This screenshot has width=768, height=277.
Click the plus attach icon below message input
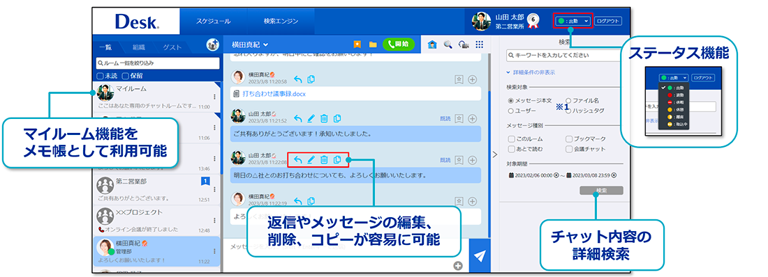click(458, 267)
